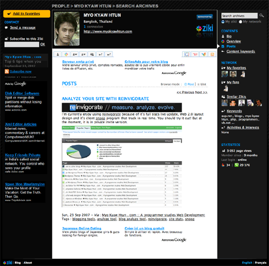Select the favorites tab icon in toolbar
Viewport: 269px width, 266px height.
75,54
